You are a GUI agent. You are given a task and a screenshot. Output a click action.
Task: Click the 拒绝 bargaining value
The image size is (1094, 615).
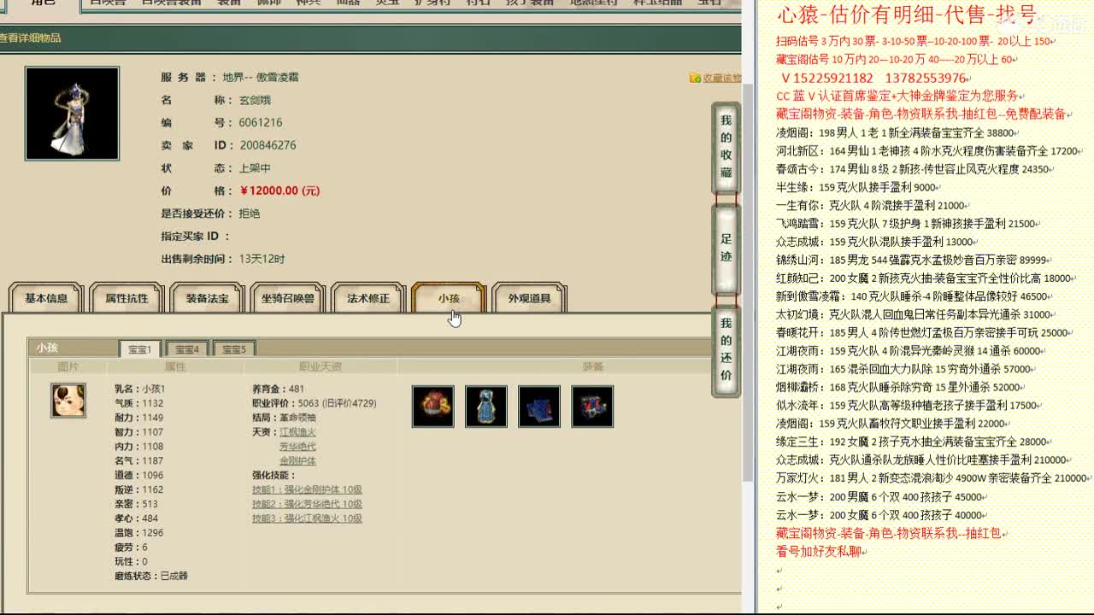250,214
